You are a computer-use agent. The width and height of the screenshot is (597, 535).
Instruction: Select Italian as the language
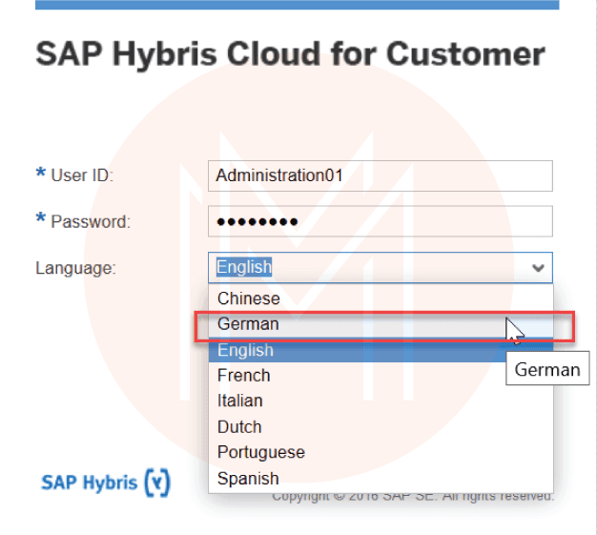(x=240, y=401)
